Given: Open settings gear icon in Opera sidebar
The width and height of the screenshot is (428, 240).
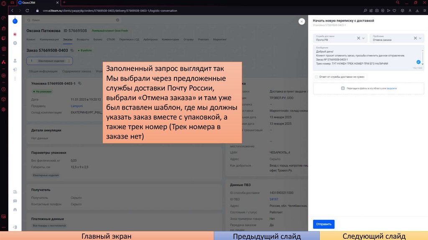Looking at the screenshot, I should point(3,109).
